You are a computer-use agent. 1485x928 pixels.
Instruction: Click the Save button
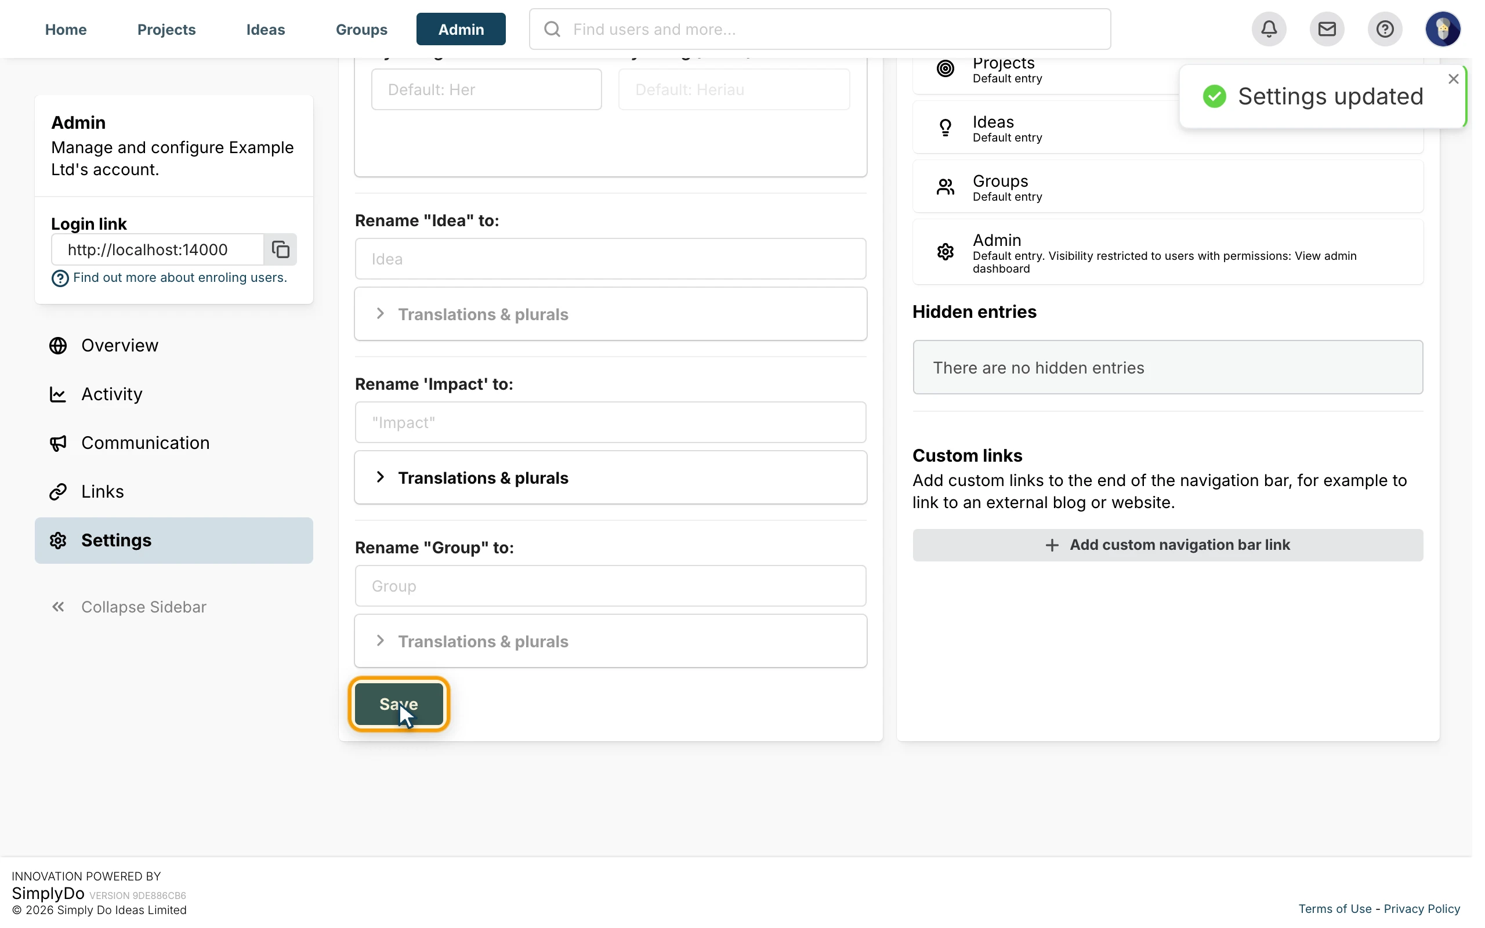(399, 704)
